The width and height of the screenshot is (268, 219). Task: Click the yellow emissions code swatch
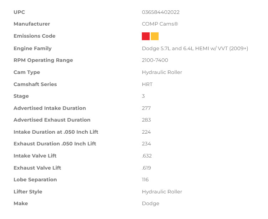[155, 36]
